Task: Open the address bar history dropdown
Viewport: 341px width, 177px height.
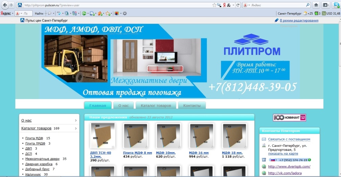Action: [x=233, y=5]
